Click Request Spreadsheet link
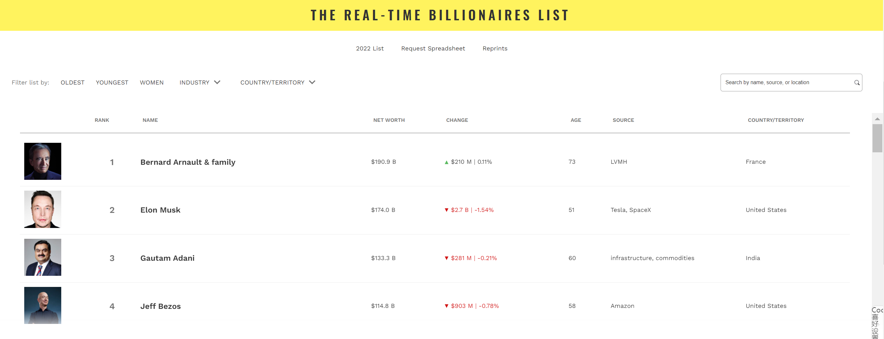 [x=433, y=48]
